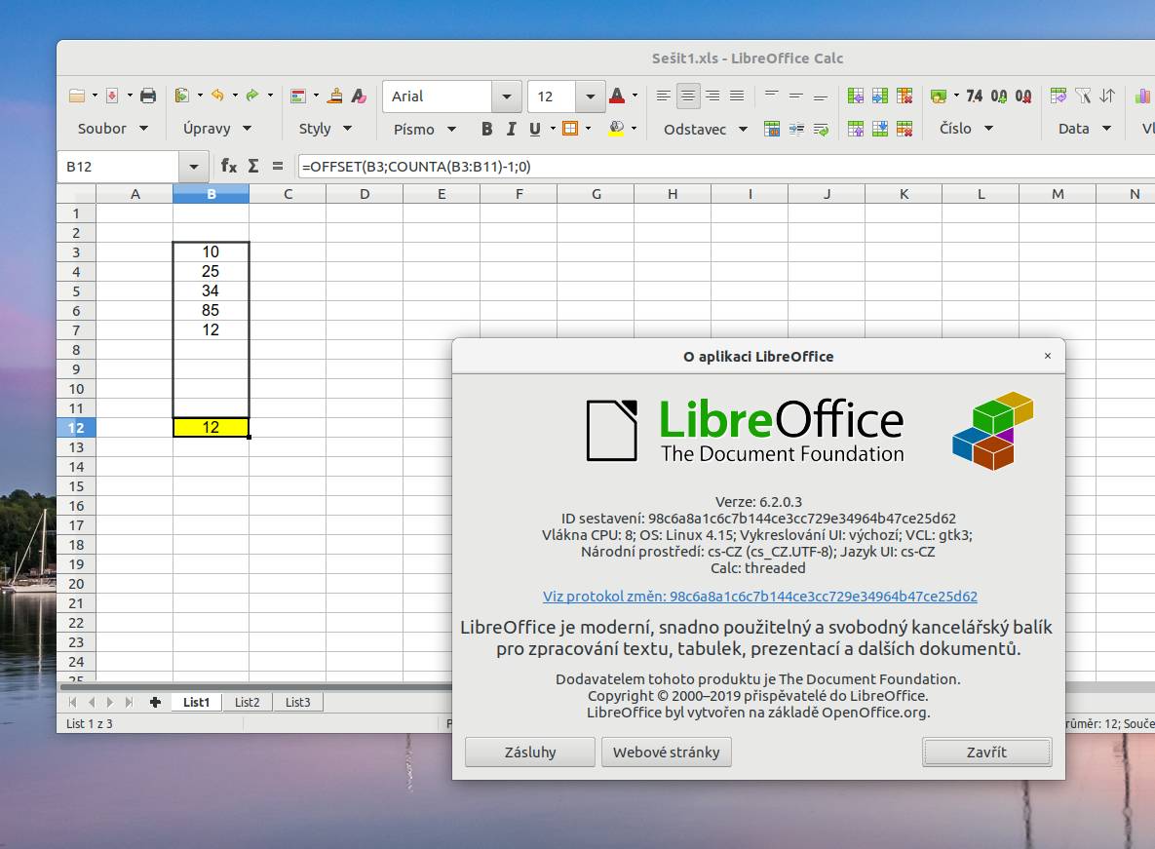Switch to the List2 sheet tab
Screen dimensions: 1155x849
click(247, 703)
